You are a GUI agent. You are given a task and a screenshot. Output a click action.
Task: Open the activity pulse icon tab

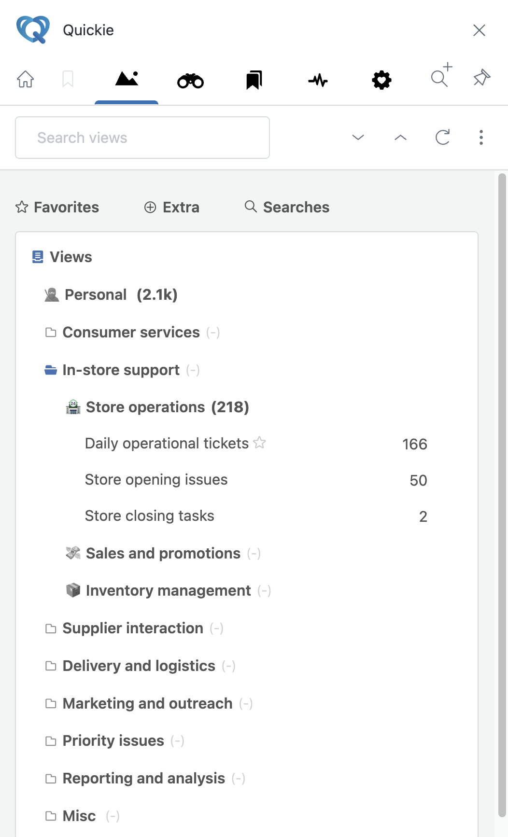[x=318, y=80]
